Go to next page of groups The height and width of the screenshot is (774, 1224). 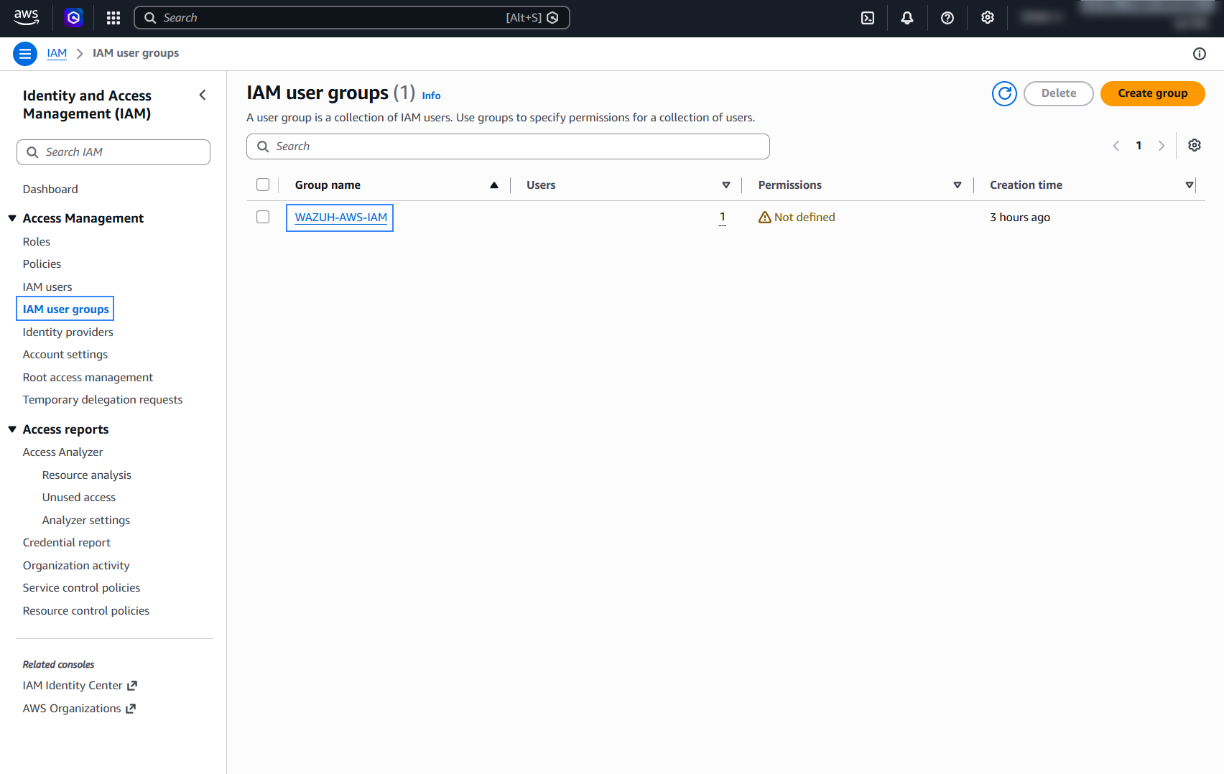tap(1162, 146)
